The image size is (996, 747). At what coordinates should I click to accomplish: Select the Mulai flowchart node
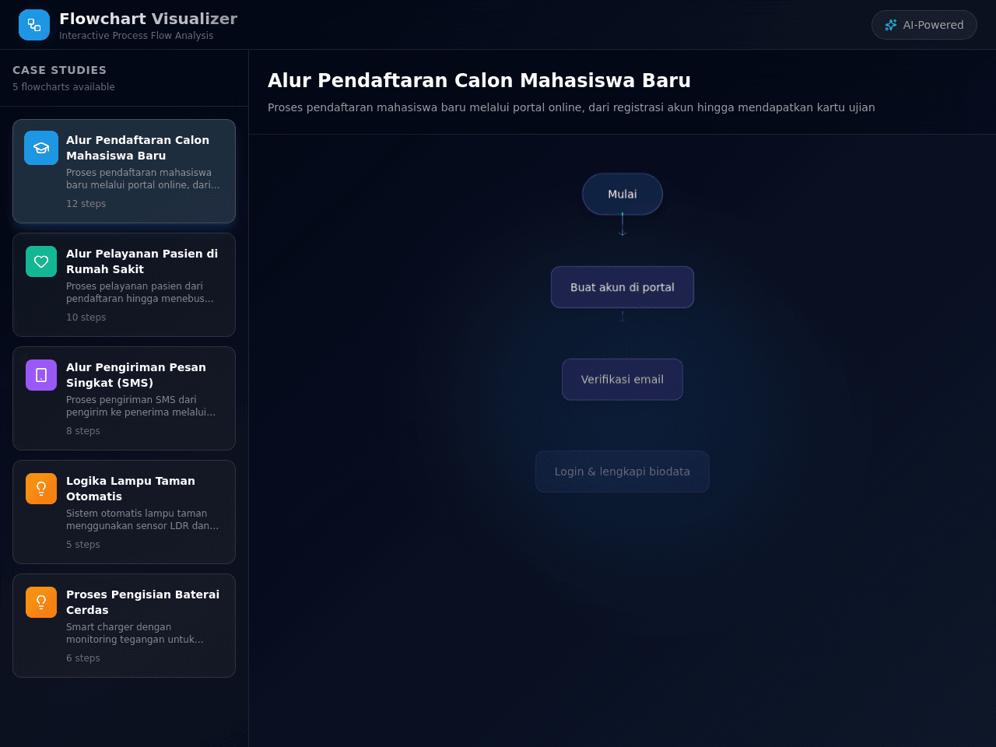point(622,194)
